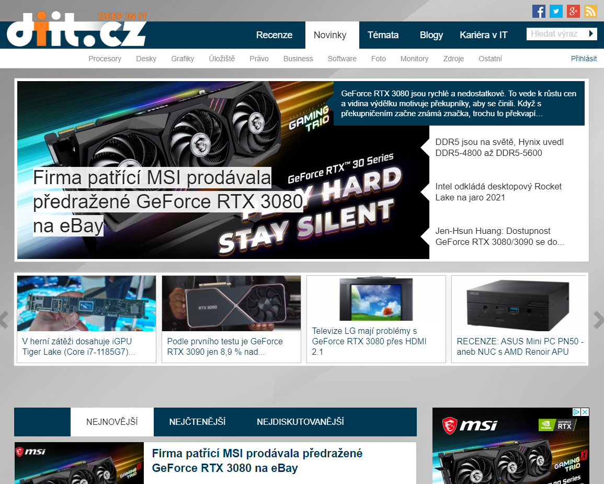Open the RSS feed icon

[590, 11]
